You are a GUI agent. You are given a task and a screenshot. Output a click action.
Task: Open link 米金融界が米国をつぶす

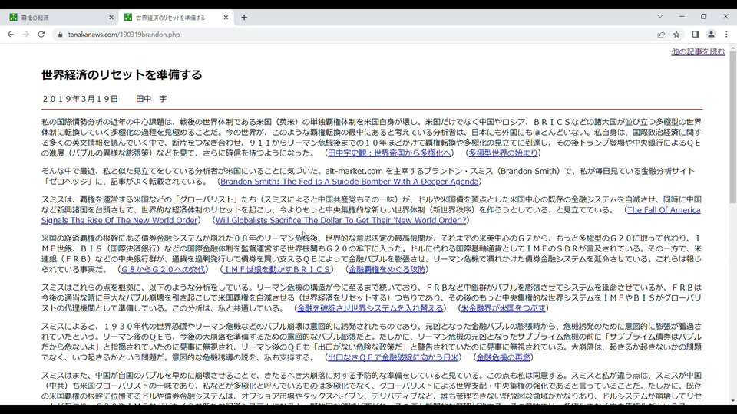pos(503,308)
